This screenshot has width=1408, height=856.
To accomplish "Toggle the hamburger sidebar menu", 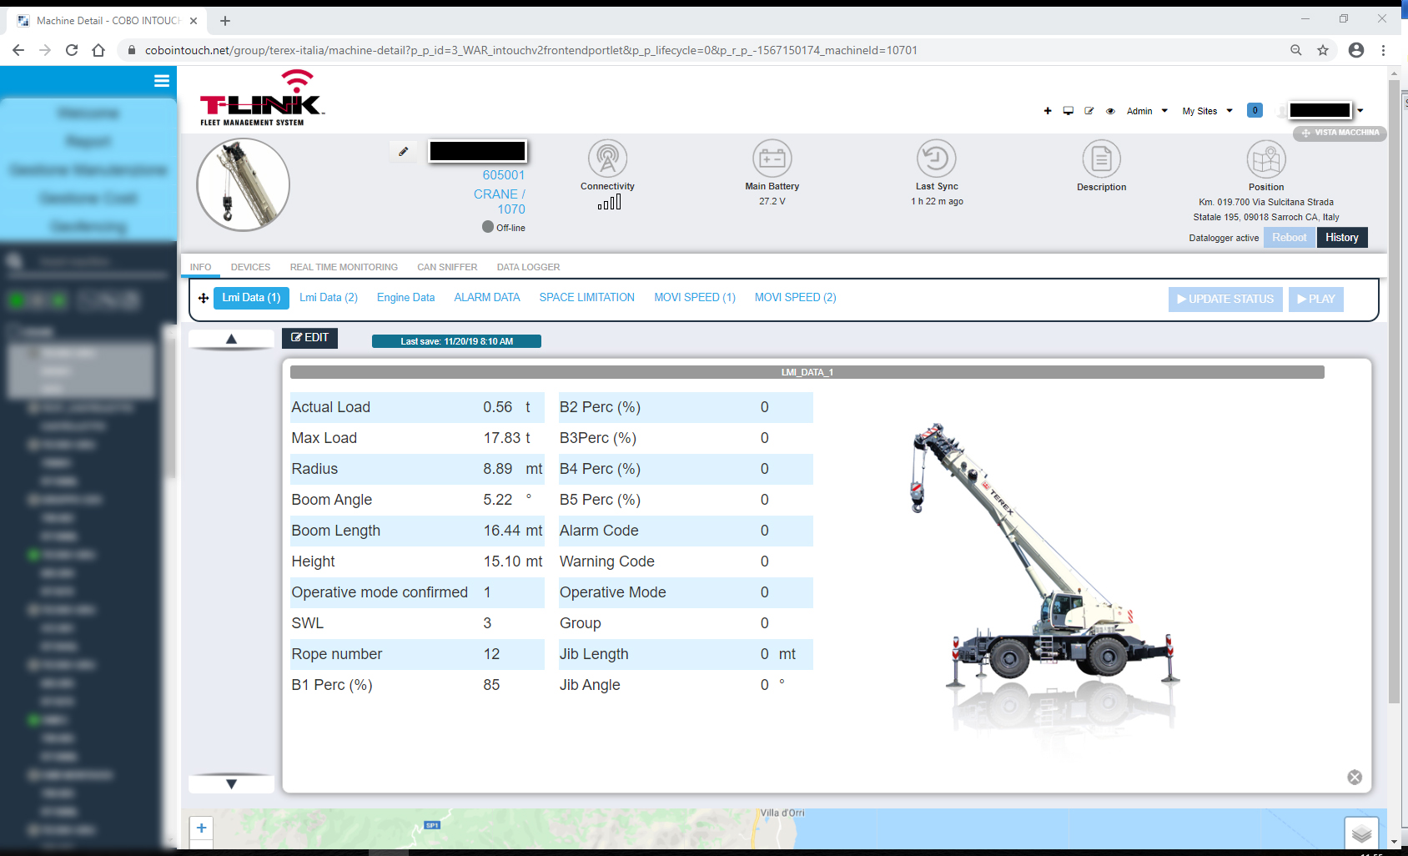I will 162,81.
